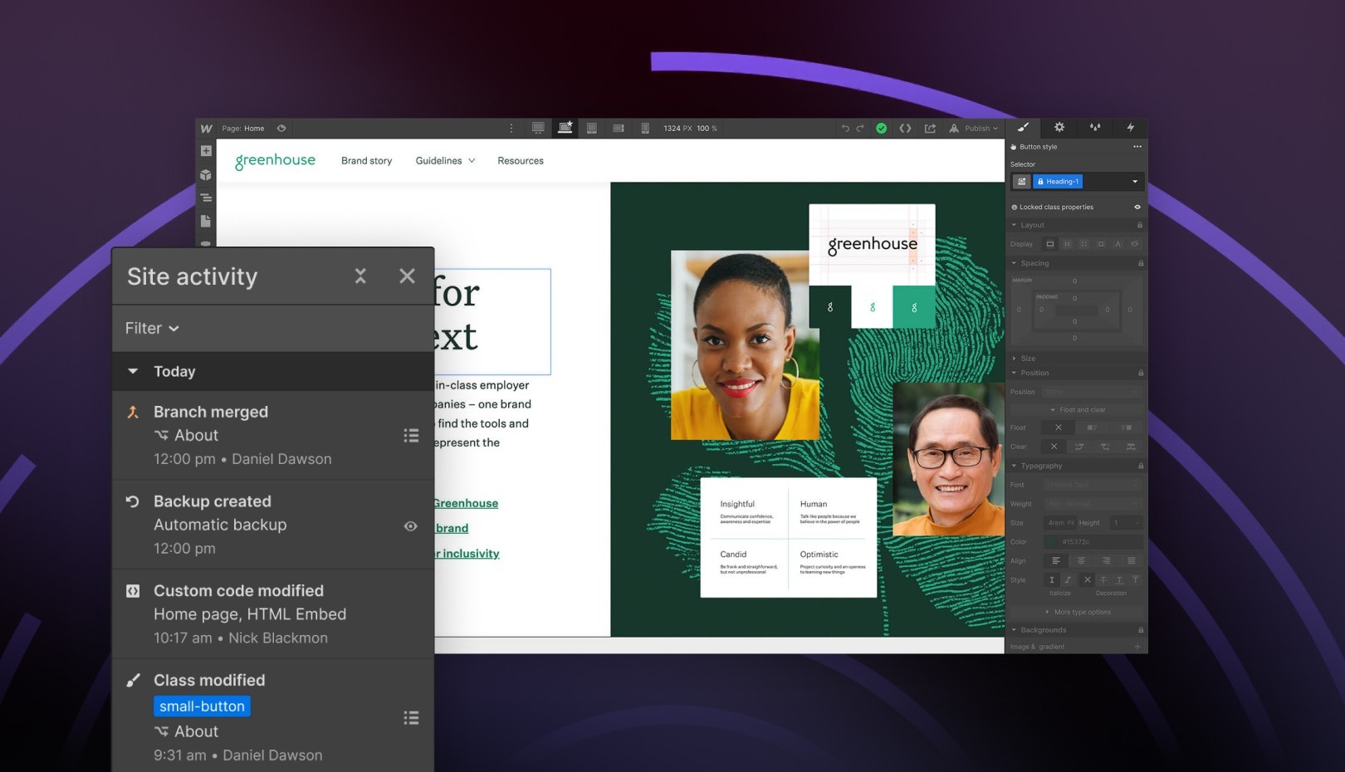Open the Publish dropdown
The height and width of the screenshot is (772, 1345).
pos(974,129)
